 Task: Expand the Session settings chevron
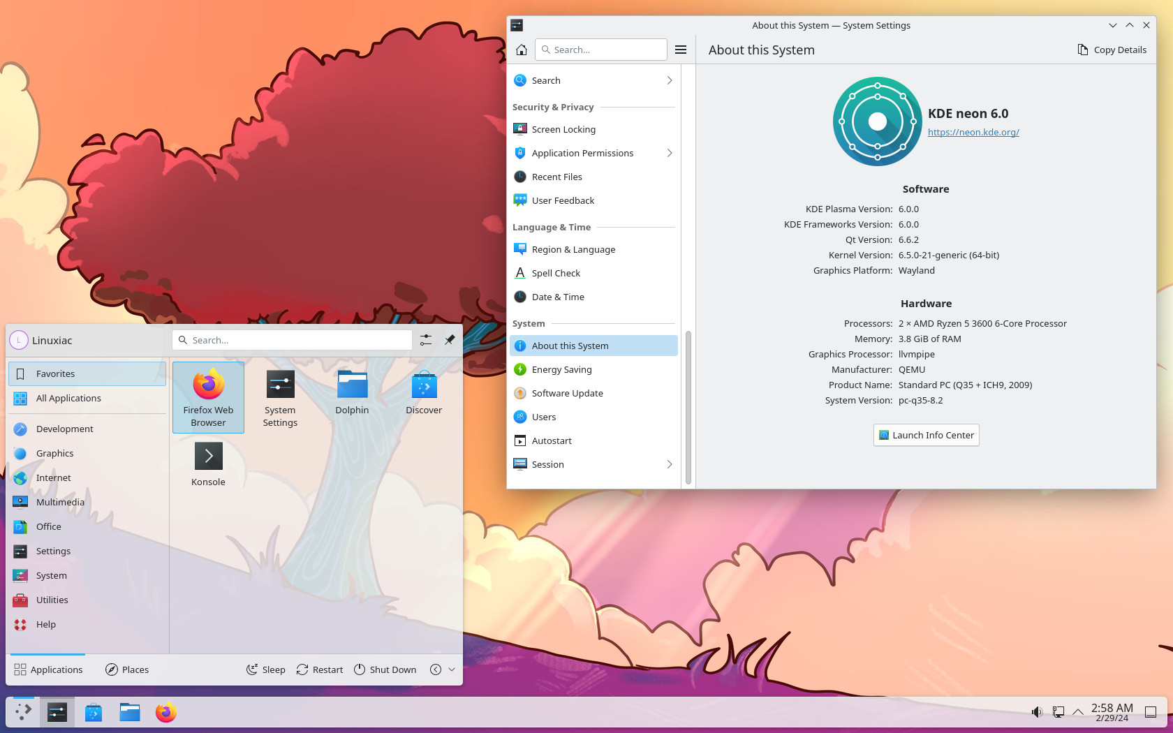[669, 464]
